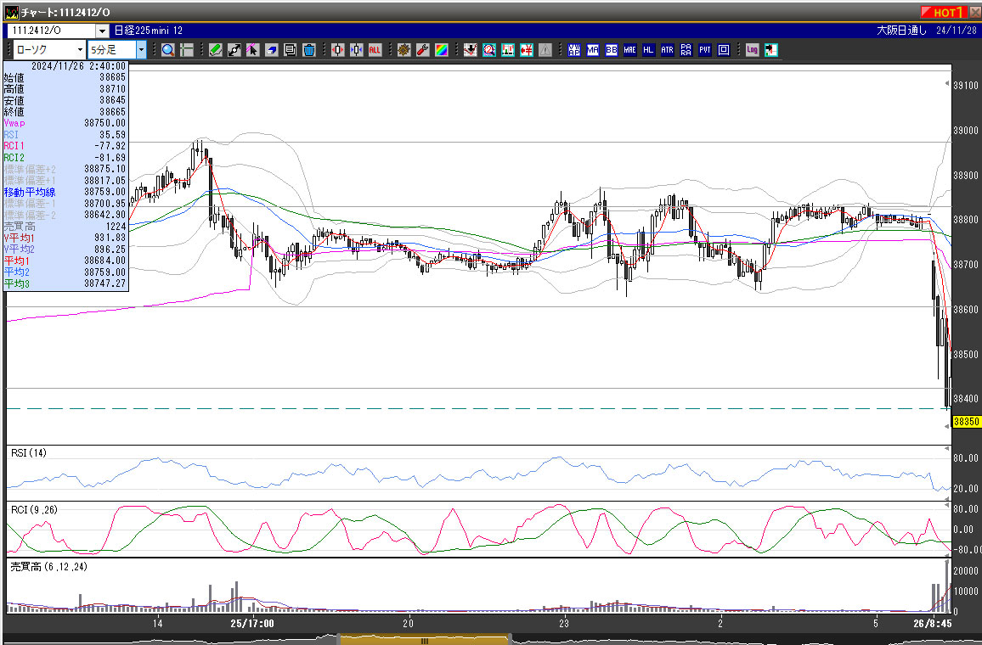The width and height of the screenshot is (982, 645).
Task: Click the 日経225mini 12 instrument name
Action: click(149, 31)
